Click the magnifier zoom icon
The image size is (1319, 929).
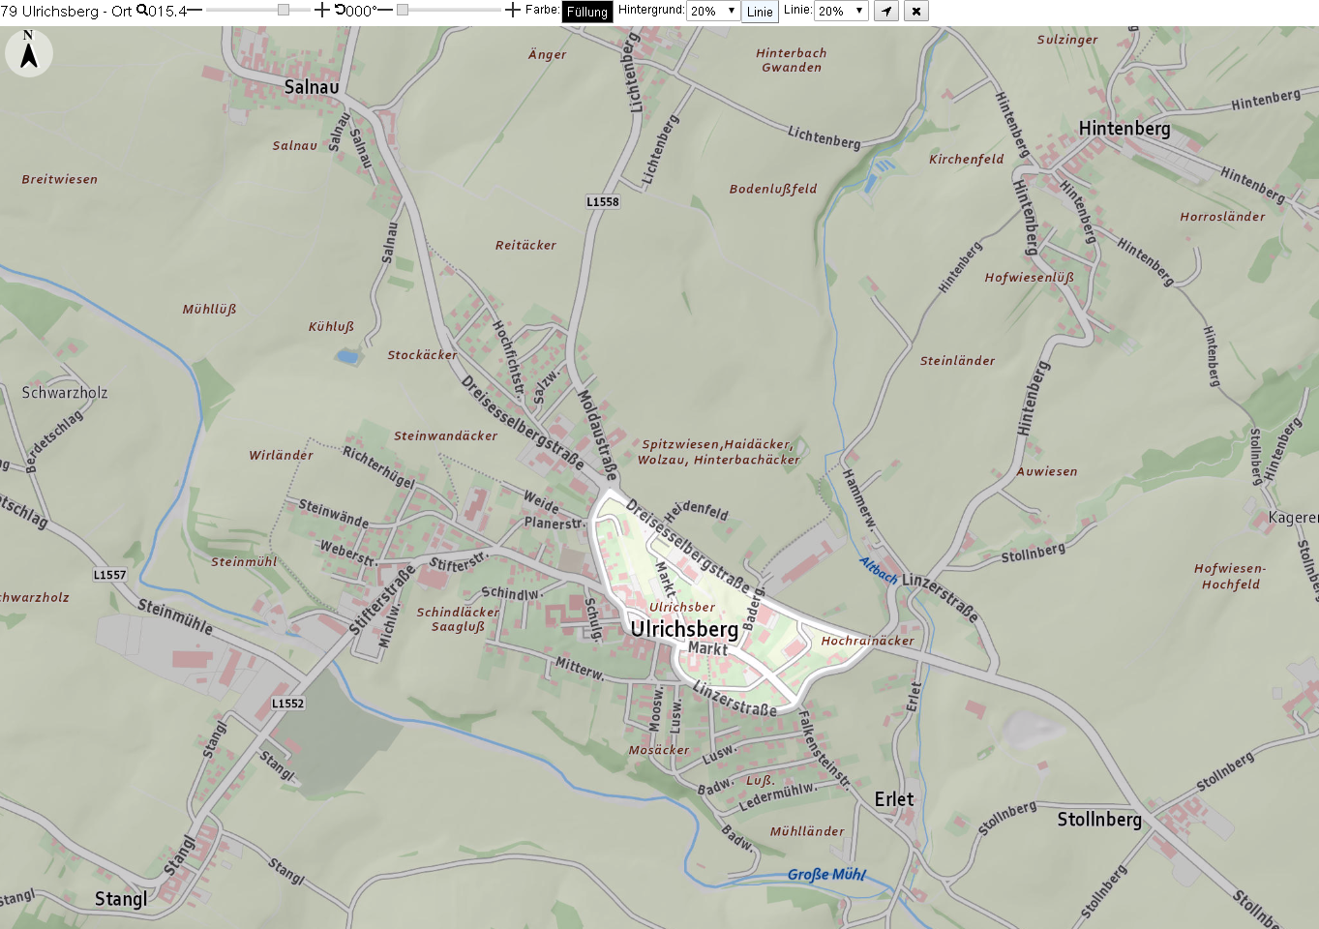click(142, 11)
